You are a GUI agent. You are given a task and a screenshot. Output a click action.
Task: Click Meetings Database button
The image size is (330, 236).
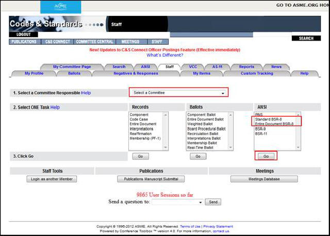(x=264, y=179)
